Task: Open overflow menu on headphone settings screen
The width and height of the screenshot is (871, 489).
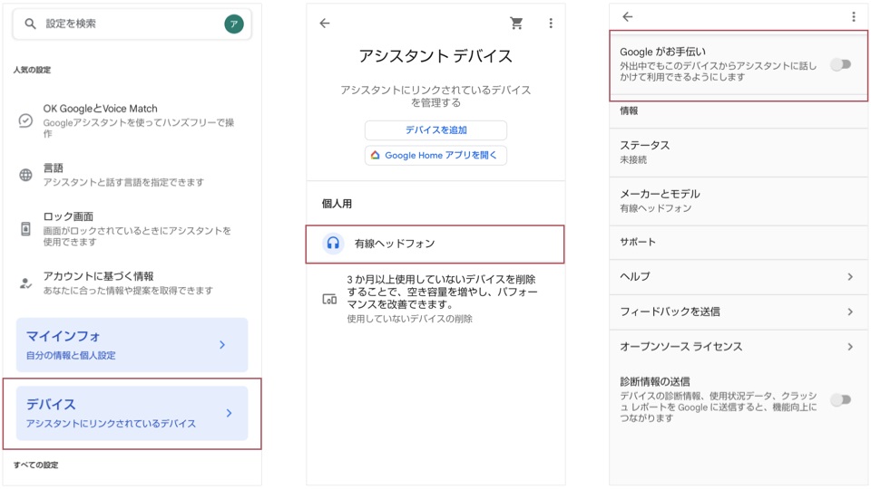Action: pos(854,16)
